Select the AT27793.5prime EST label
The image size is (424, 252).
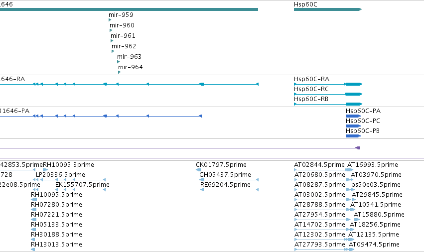tap(320, 245)
